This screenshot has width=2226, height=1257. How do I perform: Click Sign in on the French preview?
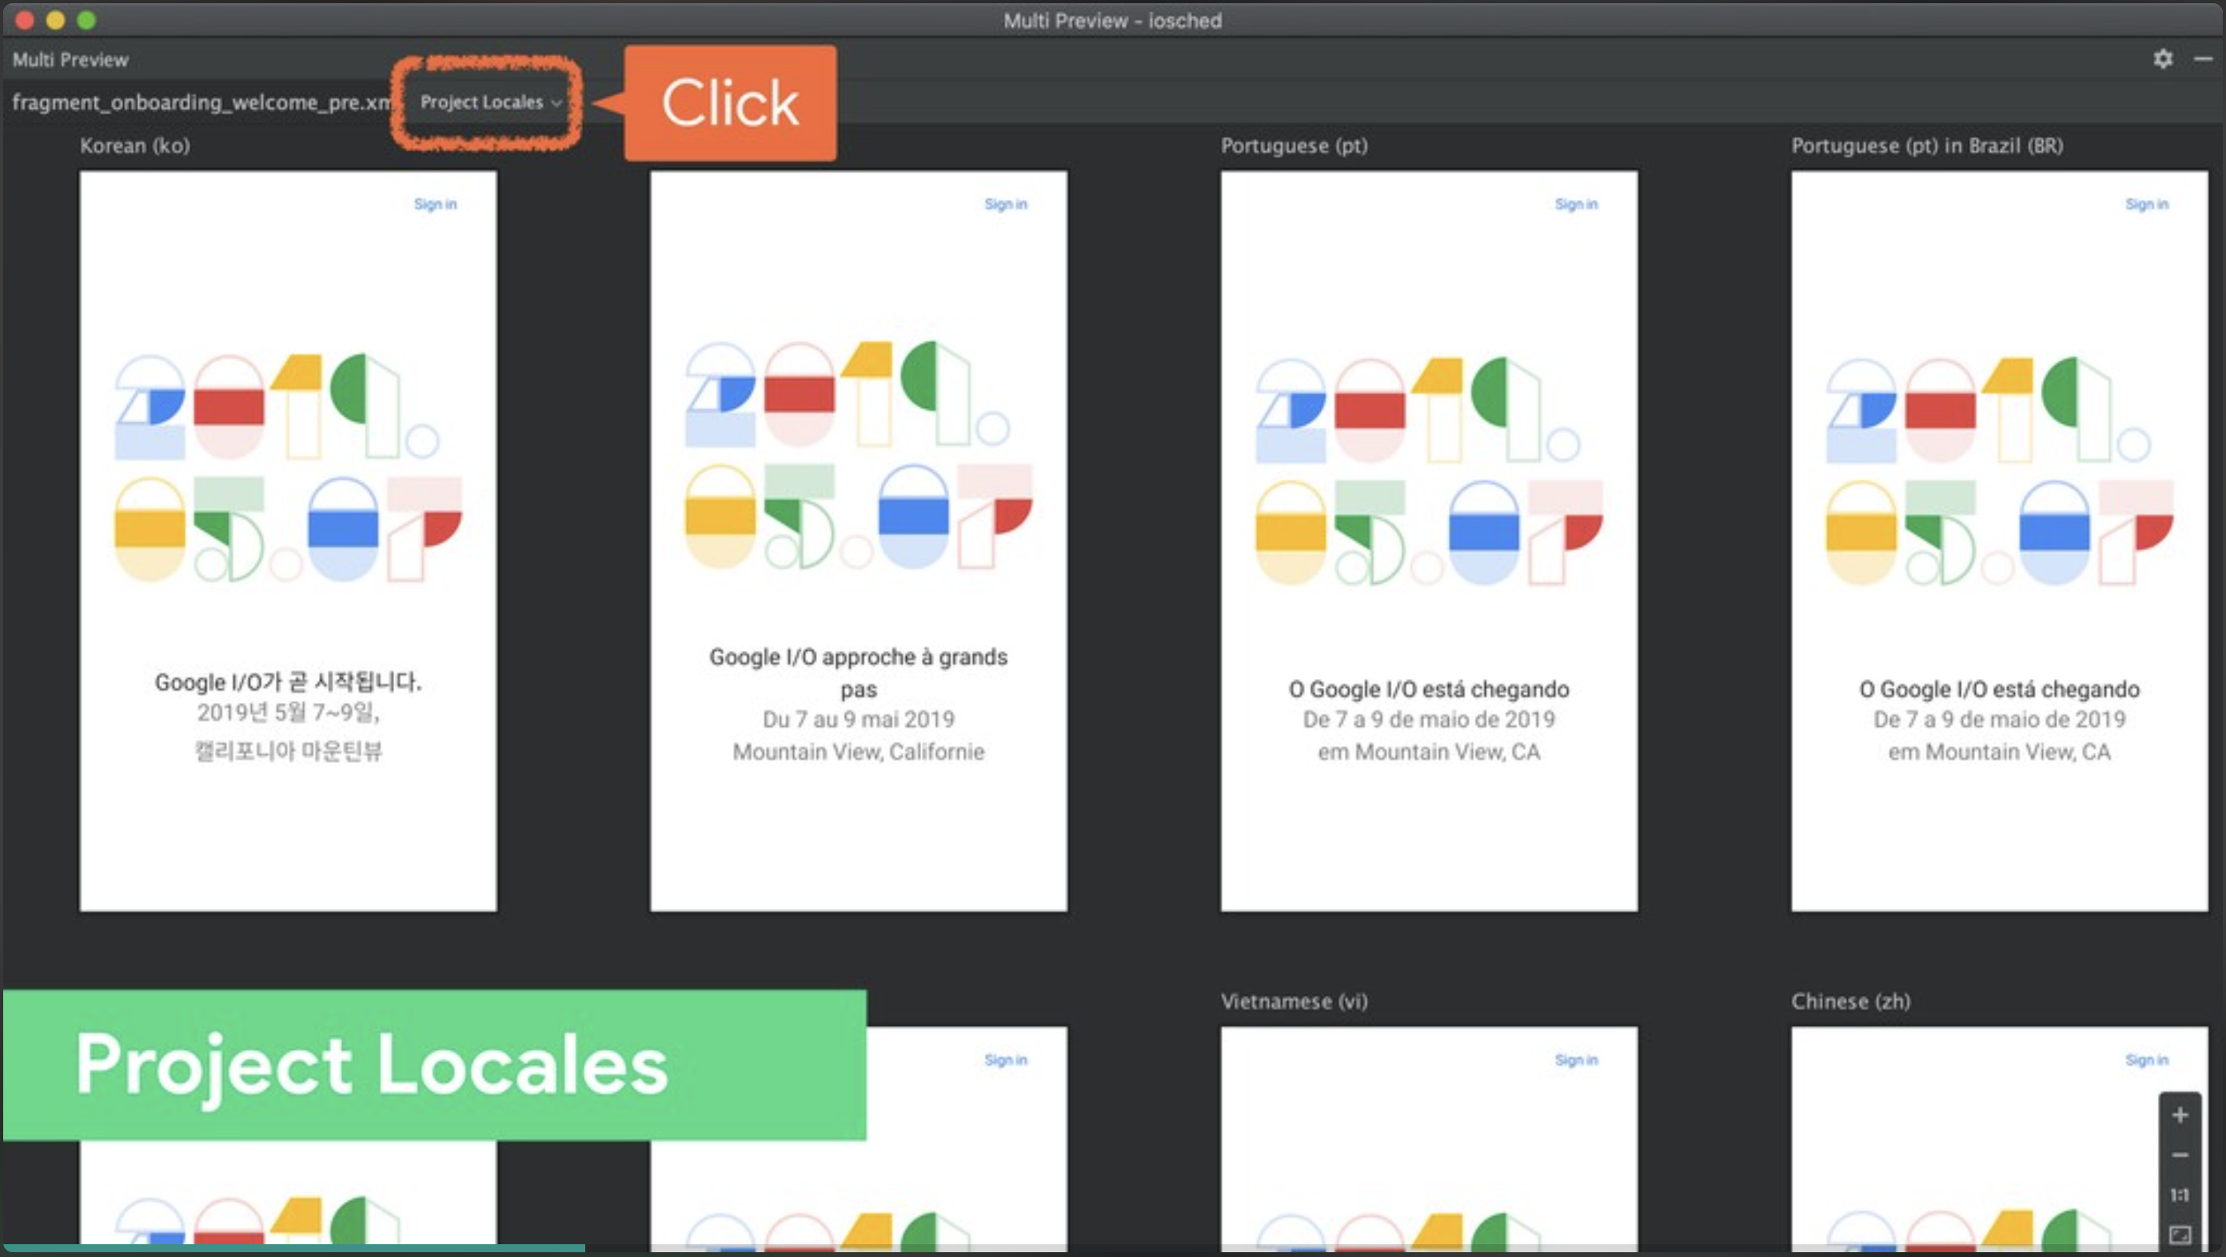[1005, 204]
